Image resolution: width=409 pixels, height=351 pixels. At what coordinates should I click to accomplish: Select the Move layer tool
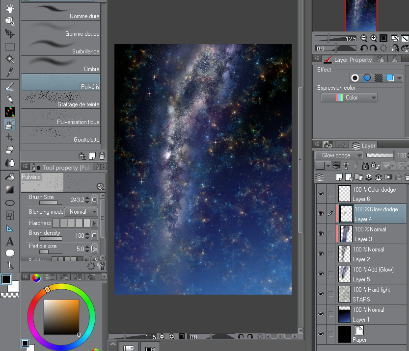pyautogui.click(x=10, y=34)
